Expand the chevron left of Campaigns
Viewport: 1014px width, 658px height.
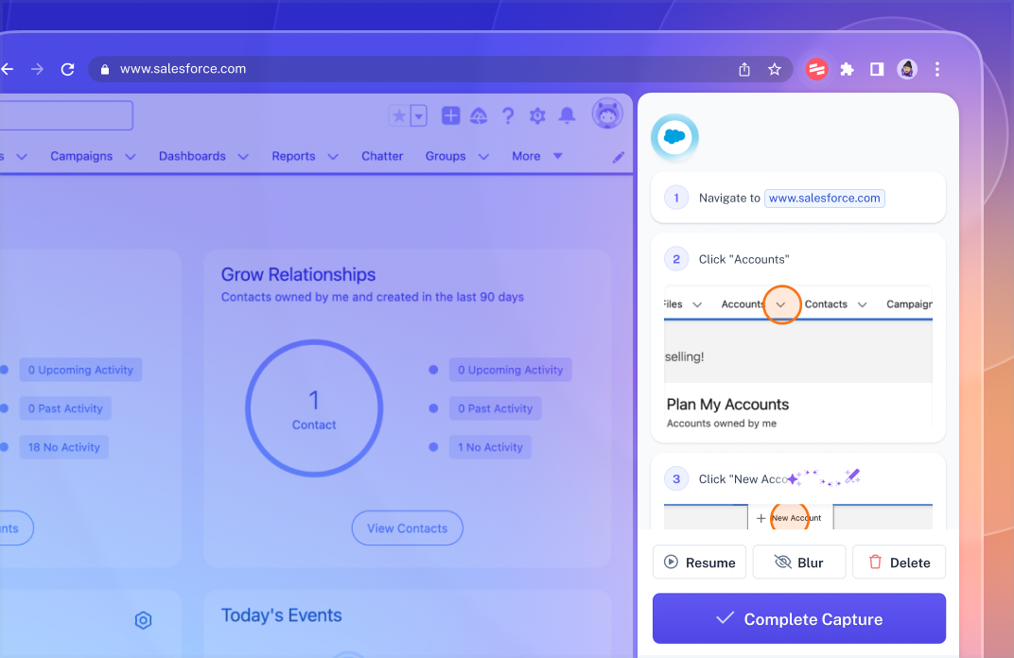22,157
